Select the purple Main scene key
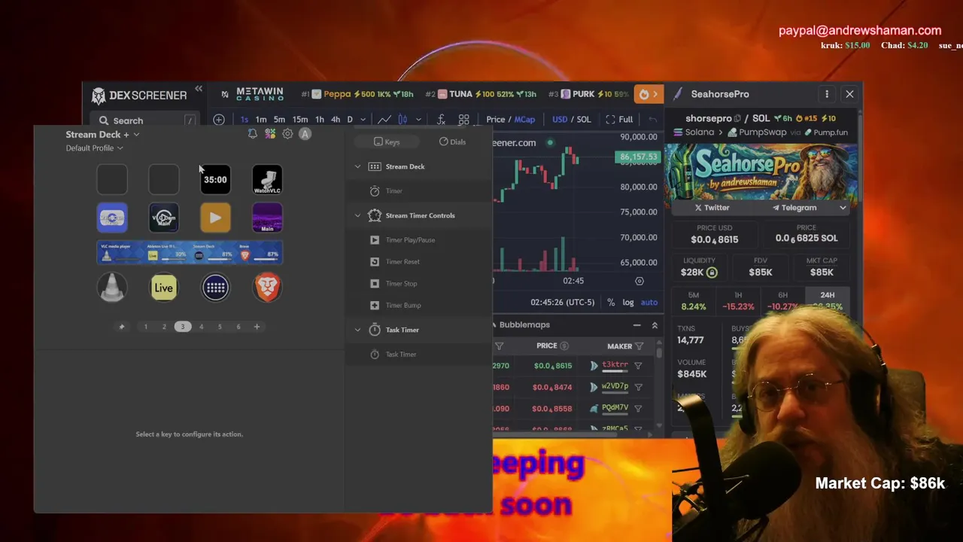 (267, 218)
